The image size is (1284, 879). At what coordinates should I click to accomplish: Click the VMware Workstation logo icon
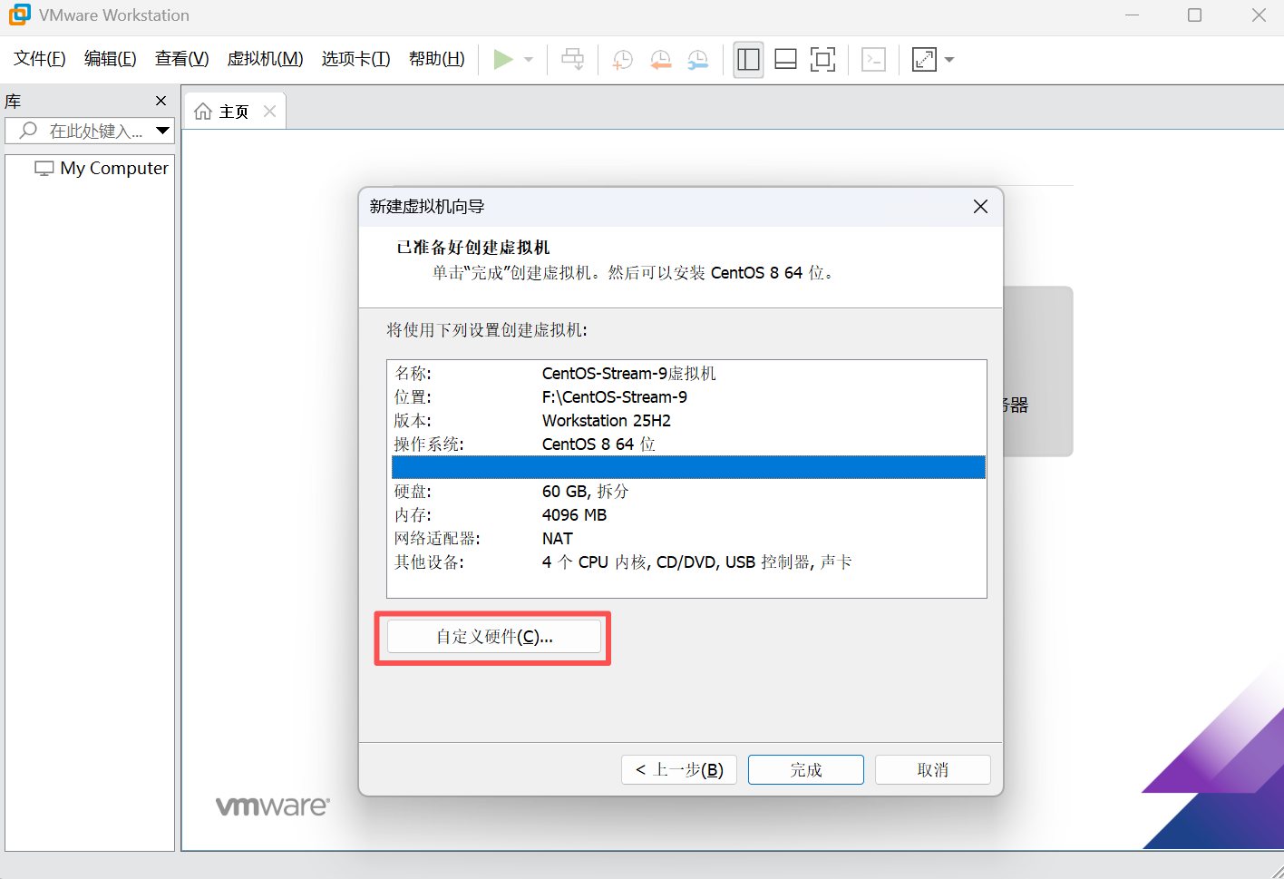coord(19,15)
